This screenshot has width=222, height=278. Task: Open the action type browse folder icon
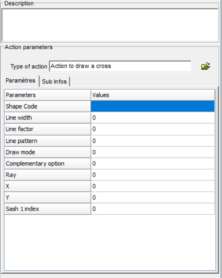point(206,66)
